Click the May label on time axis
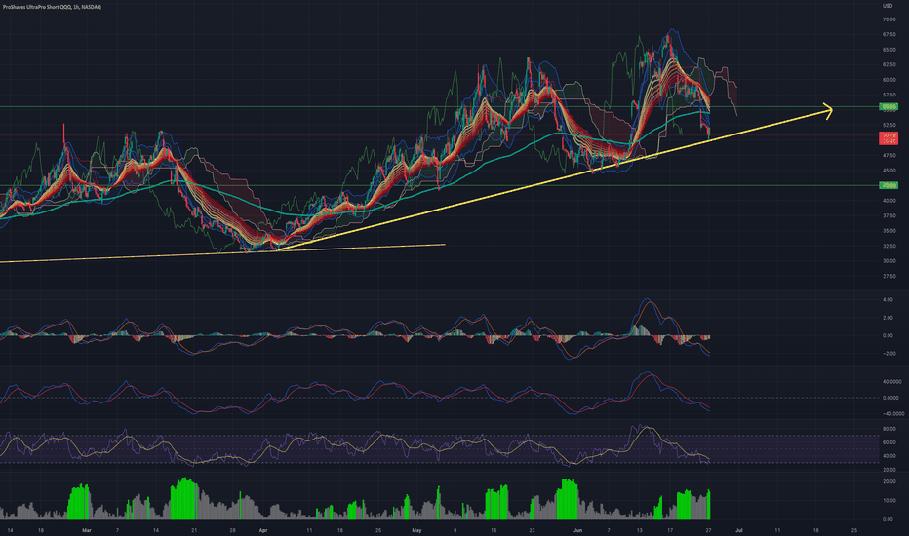 coord(416,530)
